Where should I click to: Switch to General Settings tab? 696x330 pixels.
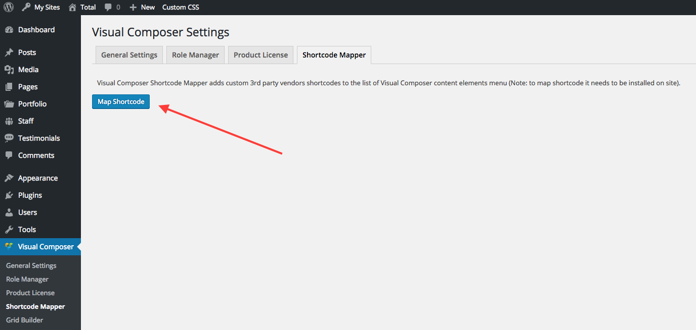tap(129, 55)
